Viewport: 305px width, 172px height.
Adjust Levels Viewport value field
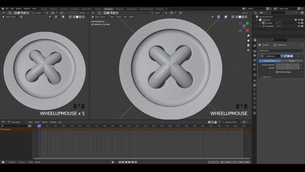click(x=288, y=65)
